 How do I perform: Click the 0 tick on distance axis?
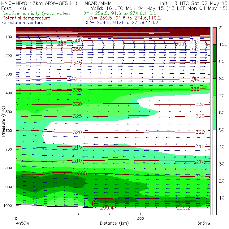[16, 218]
